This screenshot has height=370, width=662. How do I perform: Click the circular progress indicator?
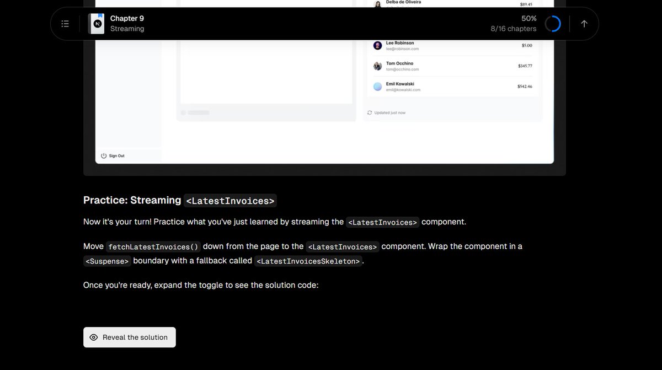(x=553, y=24)
